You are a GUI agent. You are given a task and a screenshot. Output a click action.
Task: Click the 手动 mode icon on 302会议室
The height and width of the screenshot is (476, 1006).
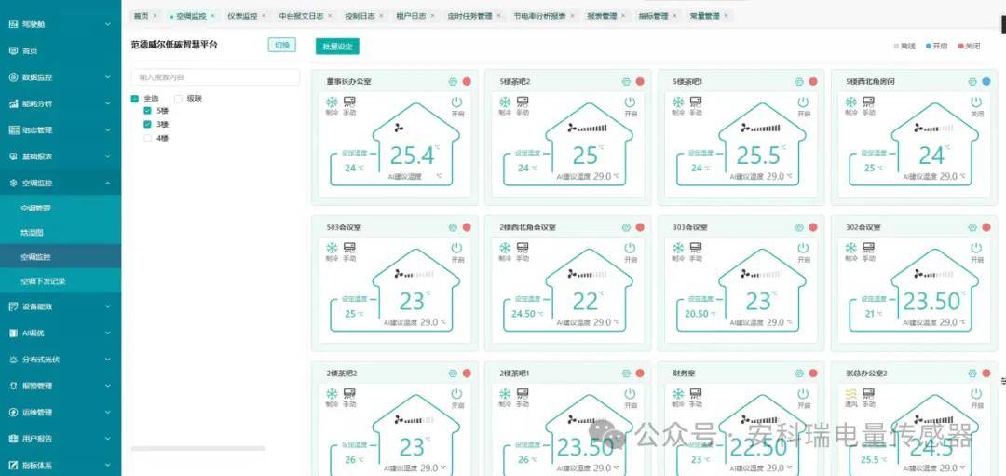[868, 248]
